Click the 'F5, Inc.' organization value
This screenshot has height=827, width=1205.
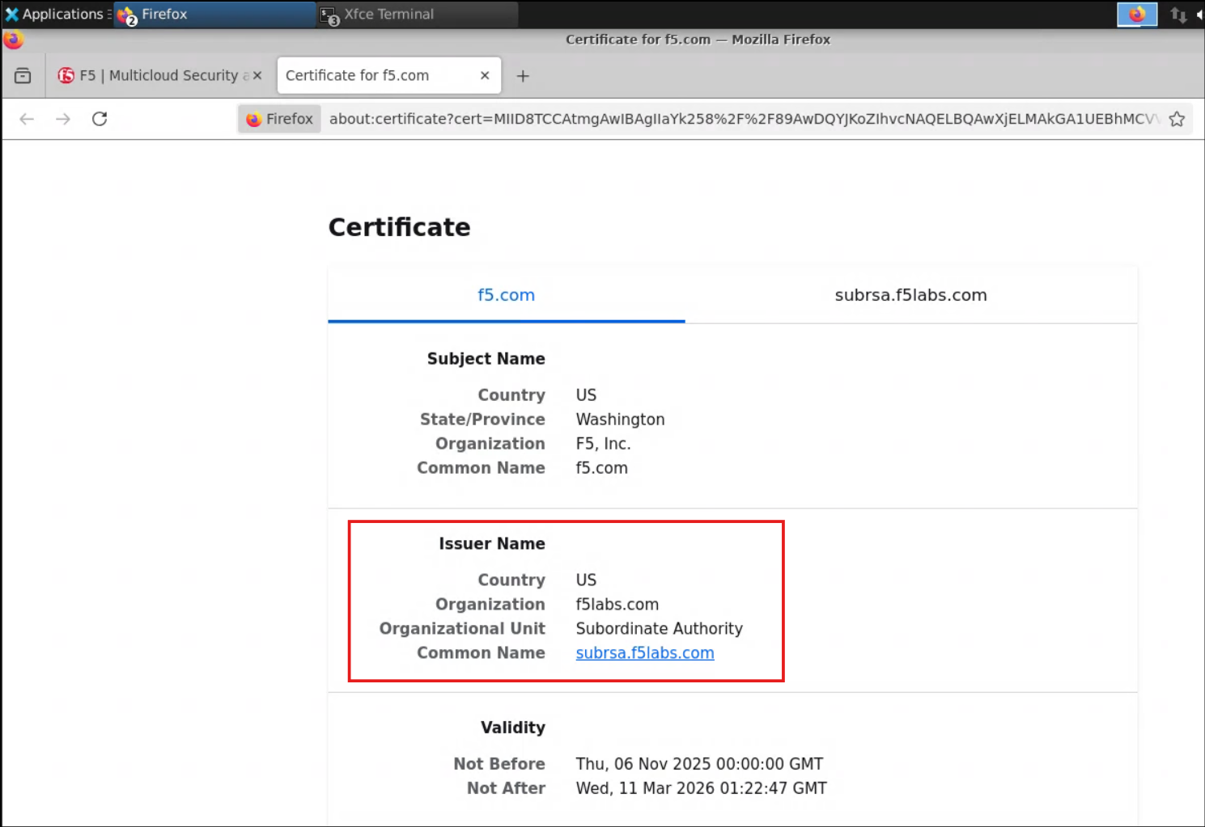[603, 444]
